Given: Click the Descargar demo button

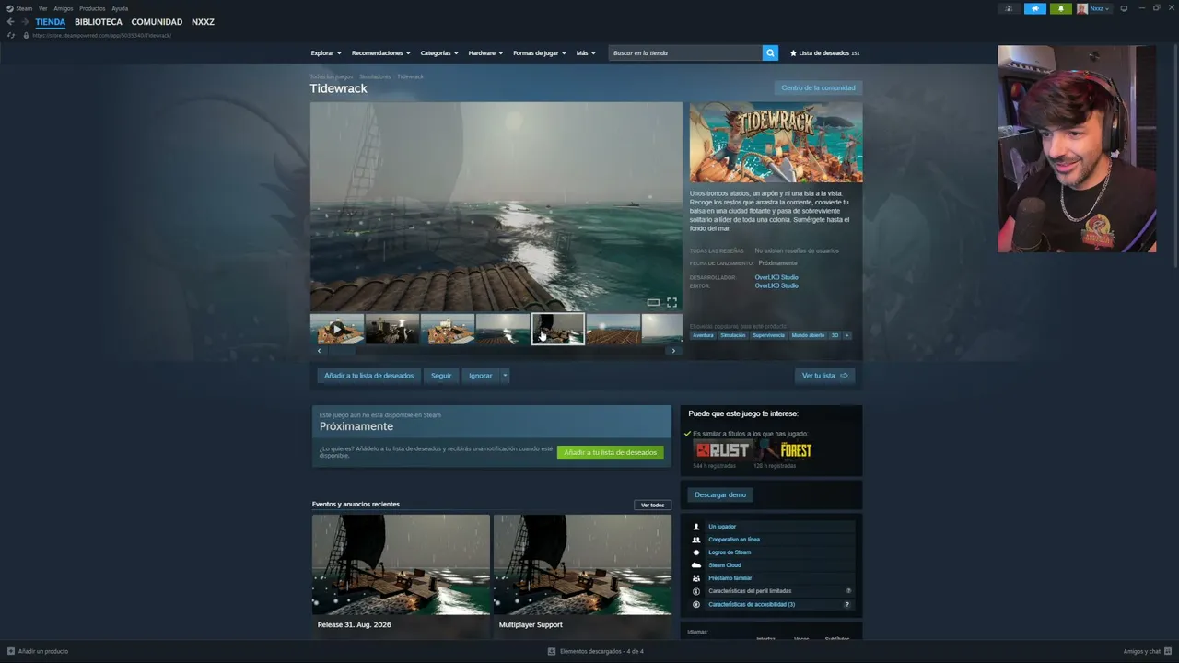Looking at the screenshot, I should [x=720, y=495].
